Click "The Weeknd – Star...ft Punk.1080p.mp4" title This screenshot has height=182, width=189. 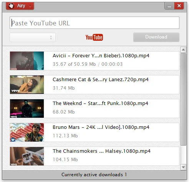tap(100, 104)
